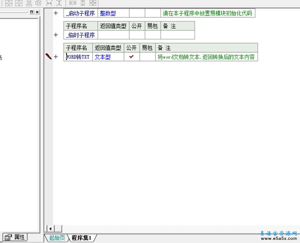Click the 将word文档转文本 remark cell
Image resolution: width=300 pixels, height=243 pixels.
(207, 57)
